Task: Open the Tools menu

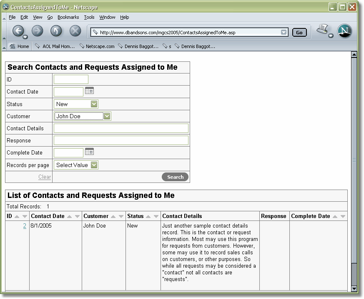Action: pos(89,17)
